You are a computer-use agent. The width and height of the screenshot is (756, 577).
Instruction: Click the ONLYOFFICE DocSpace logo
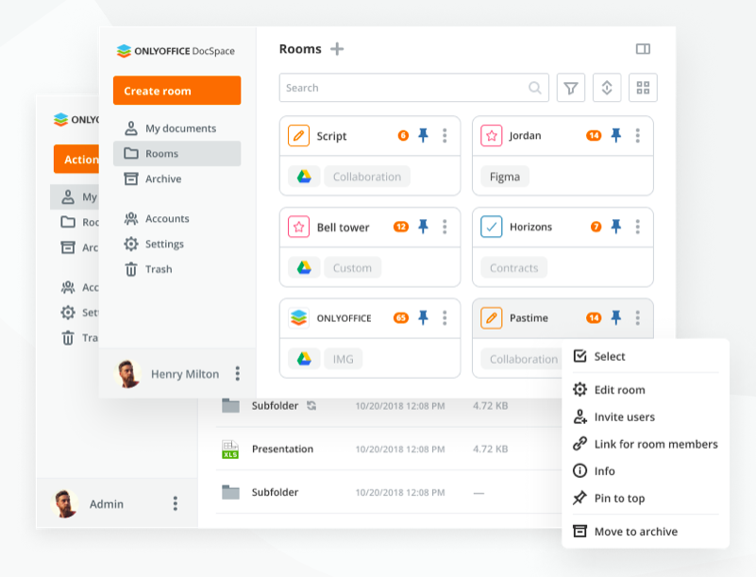(176, 51)
